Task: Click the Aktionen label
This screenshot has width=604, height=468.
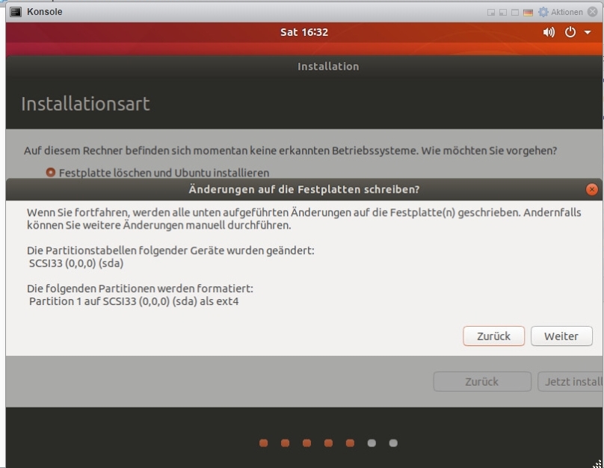Action: (567, 12)
